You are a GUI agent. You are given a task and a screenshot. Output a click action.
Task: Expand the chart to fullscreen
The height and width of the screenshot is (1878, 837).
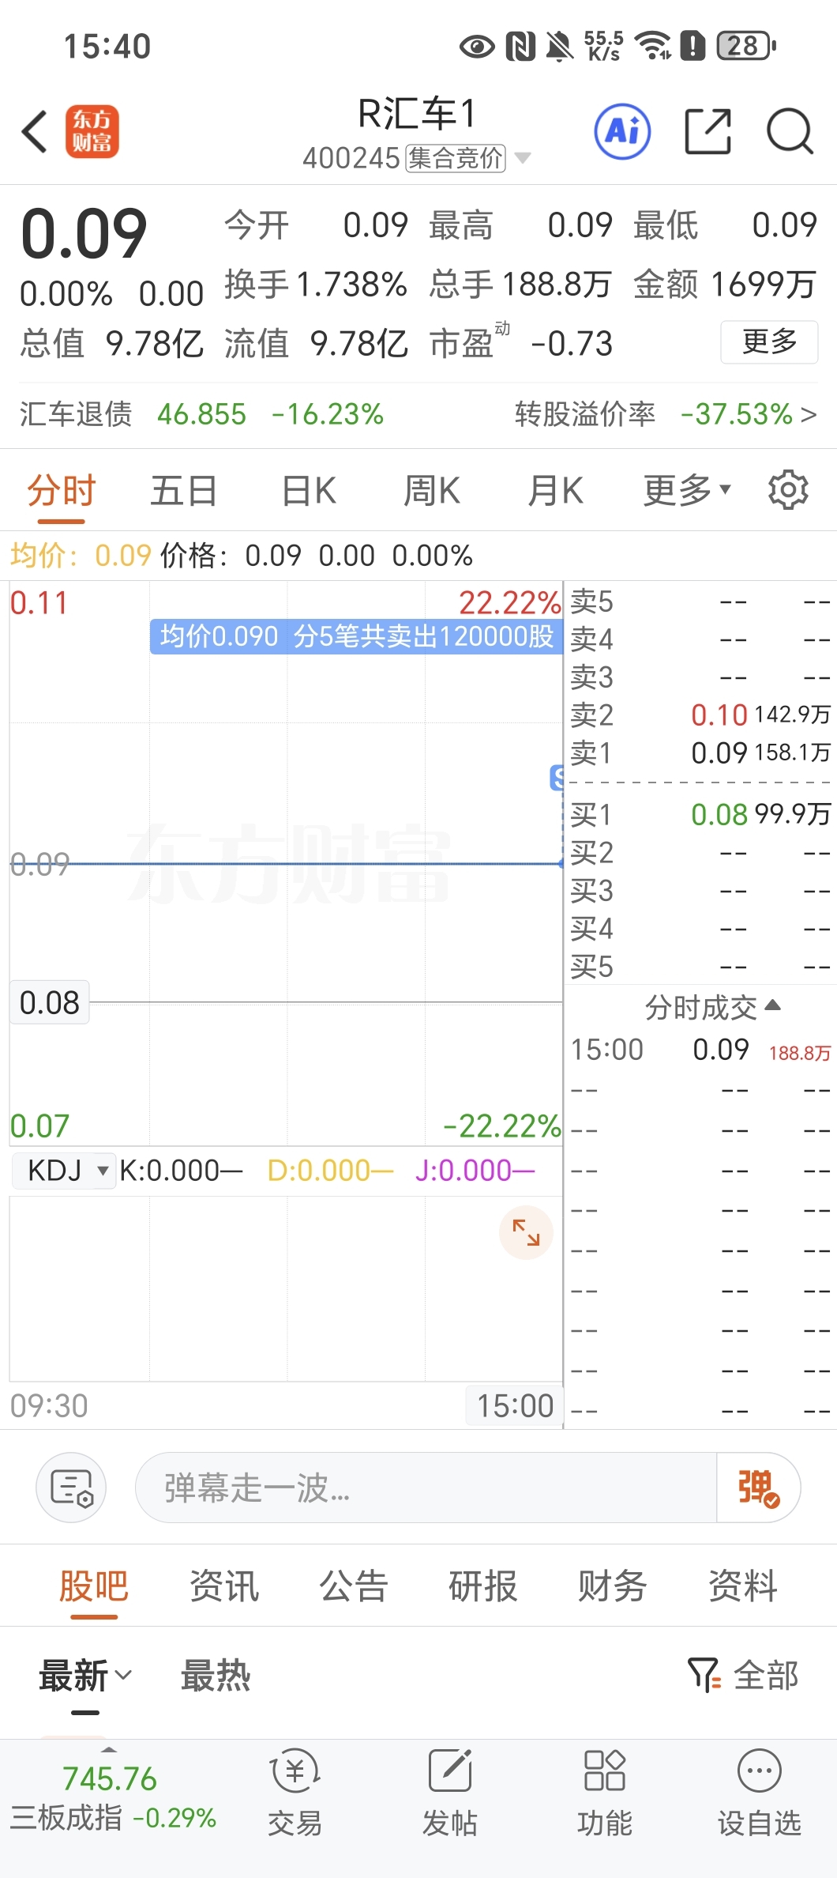tap(526, 1232)
